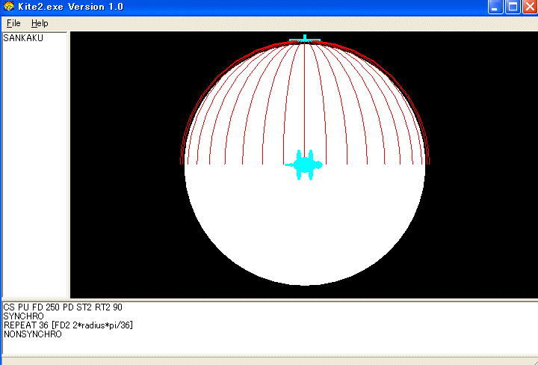The image size is (538, 365).
Task: Minimize the Kite2.exe window
Action: pyautogui.click(x=495, y=7)
